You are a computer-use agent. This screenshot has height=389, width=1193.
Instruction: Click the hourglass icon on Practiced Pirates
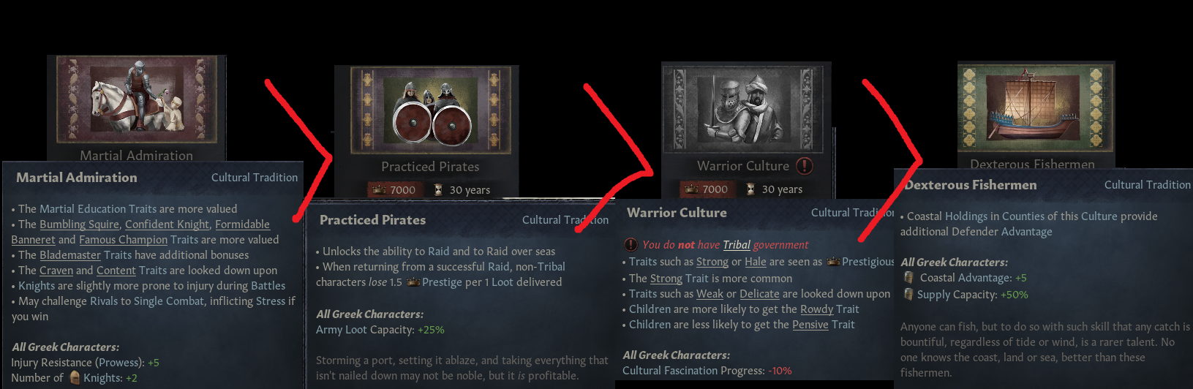point(438,190)
